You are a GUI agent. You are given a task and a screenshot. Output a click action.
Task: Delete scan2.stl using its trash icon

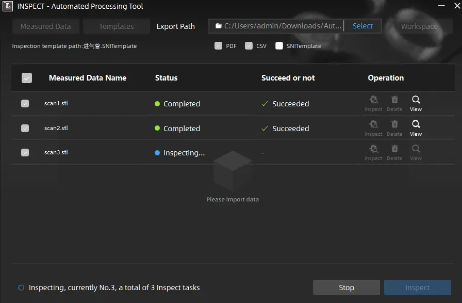tap(394, 124)
